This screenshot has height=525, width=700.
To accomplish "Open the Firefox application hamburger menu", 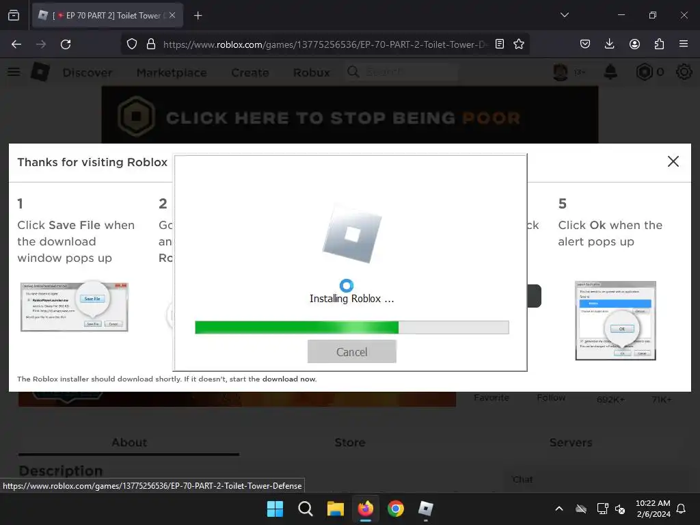I will pyautogui.click(x=684, y=44).
